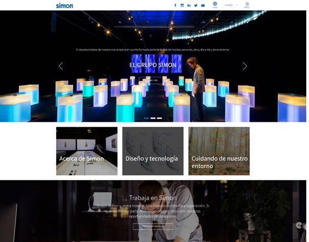Open the 'Acerca de Simon' tile
The width and height of the screenshot is (309, 242).
click(x=87, y=151)
